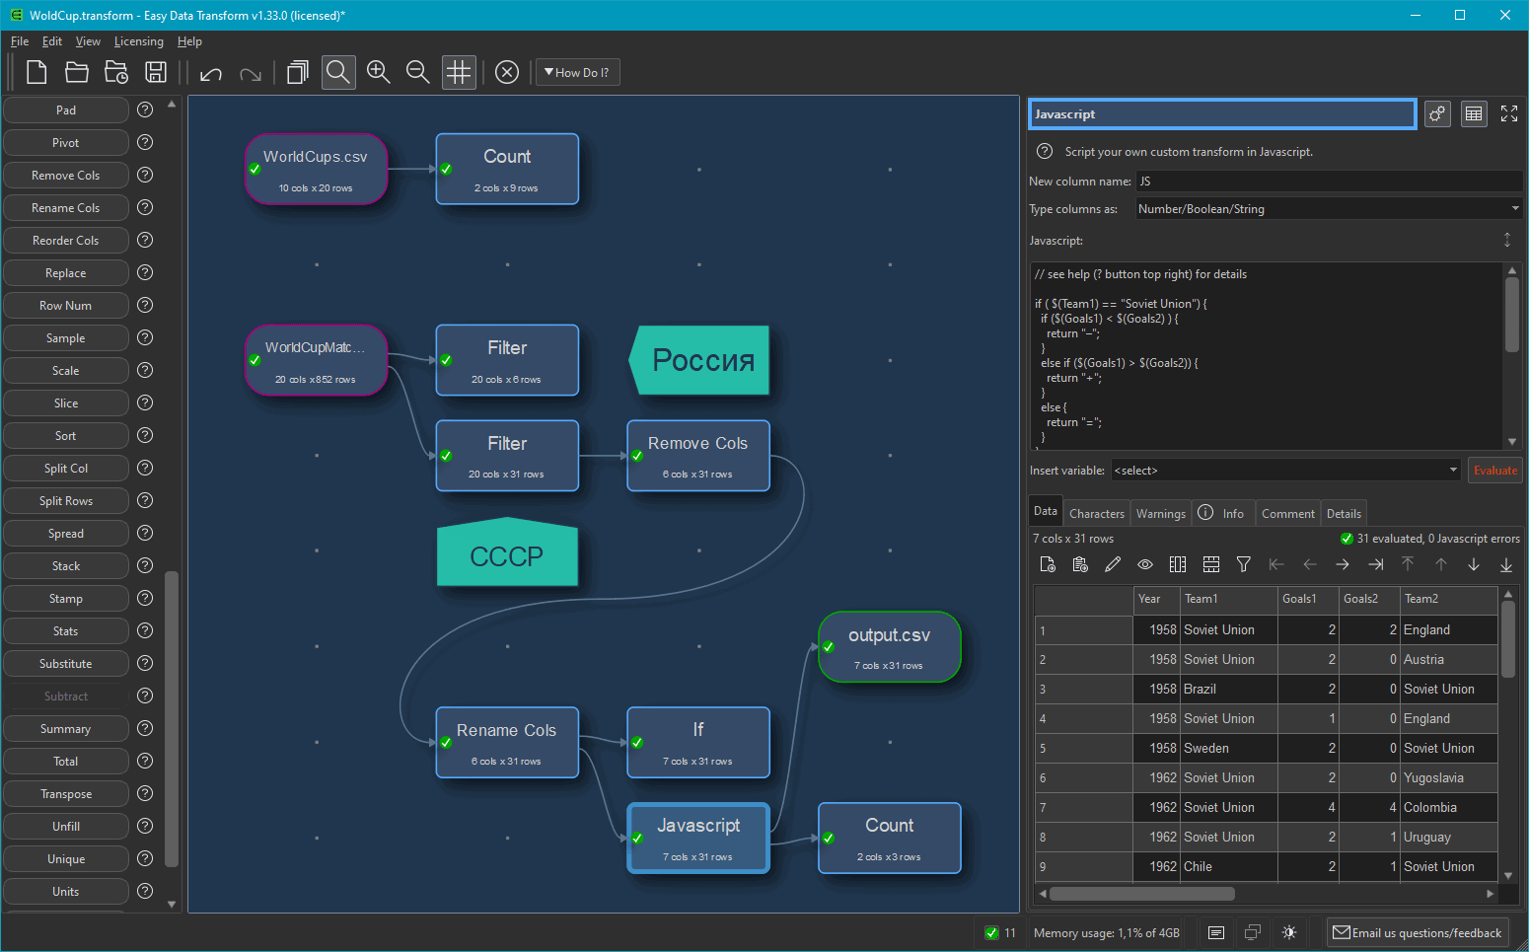Click the transform list vertical scrollbar

pyautogui.click(x=172, y=718)
